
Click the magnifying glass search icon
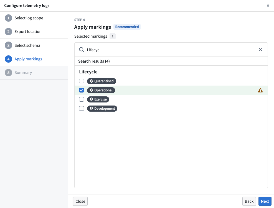pos(82,50)
